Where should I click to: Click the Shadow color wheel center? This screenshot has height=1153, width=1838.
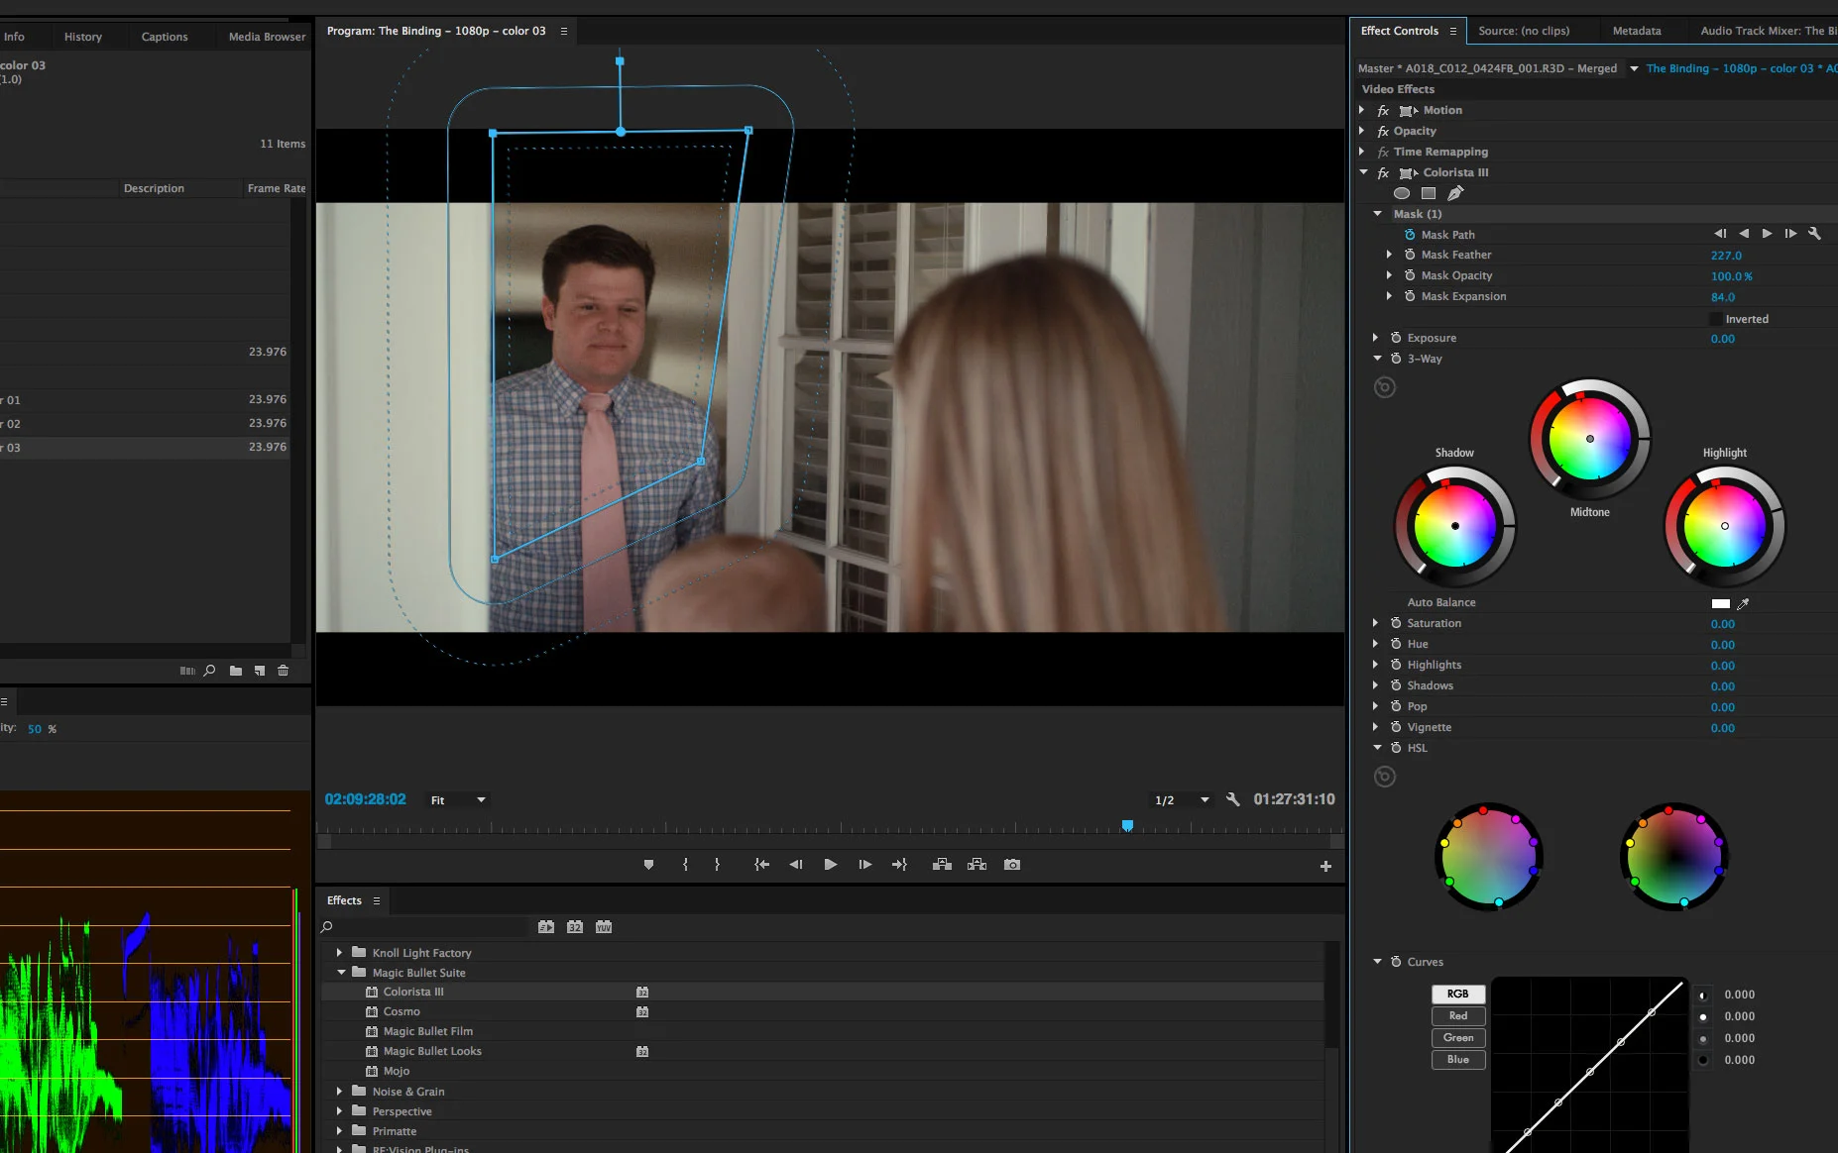[x=1454, y=526]
